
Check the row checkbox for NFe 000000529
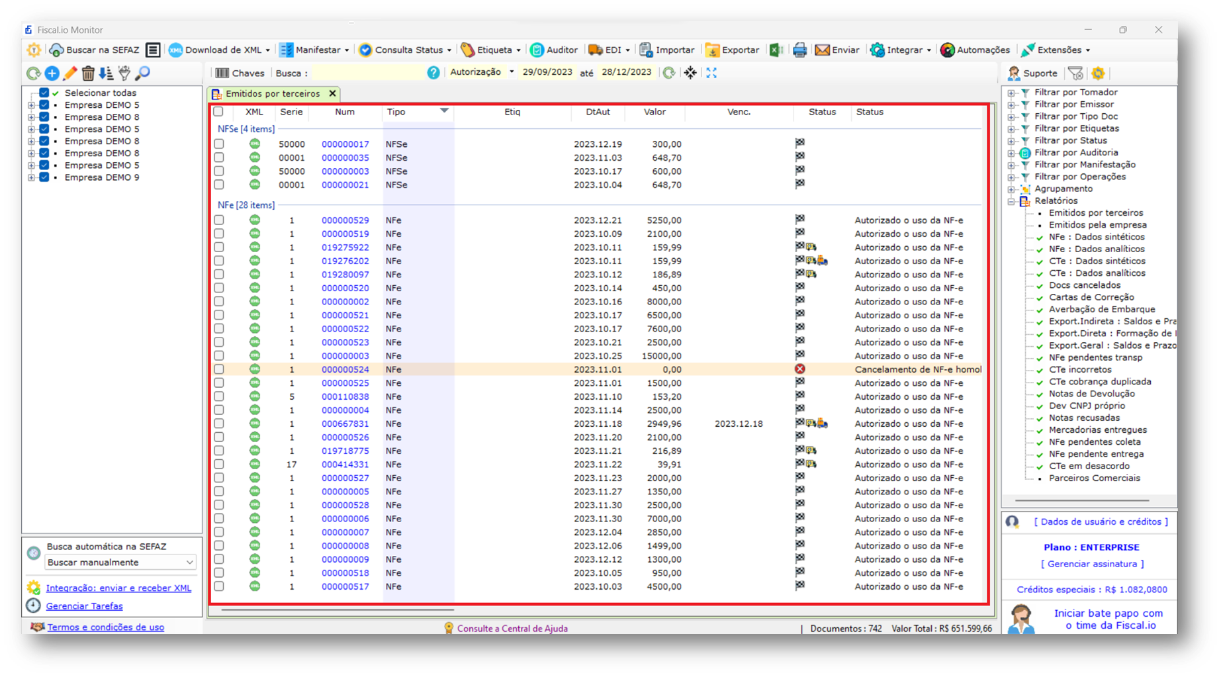tap(219, 220)
